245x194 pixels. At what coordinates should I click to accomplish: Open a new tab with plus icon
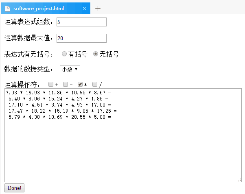(x=98, y=8)
